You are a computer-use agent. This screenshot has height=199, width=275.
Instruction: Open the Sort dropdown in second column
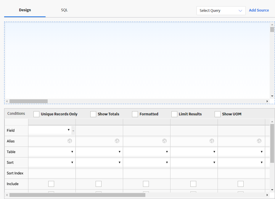[99, 163]
